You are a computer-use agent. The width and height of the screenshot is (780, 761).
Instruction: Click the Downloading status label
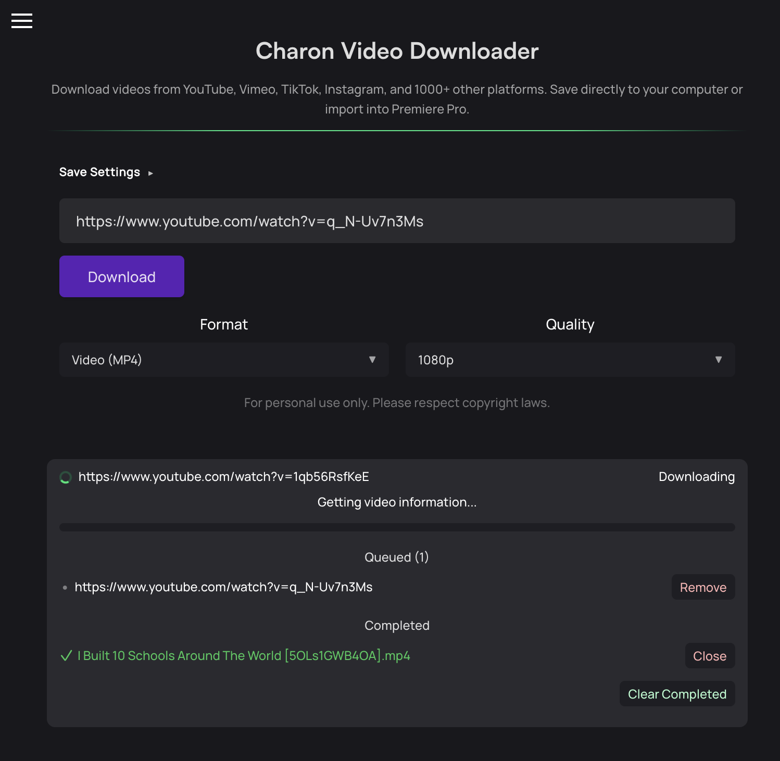[696, 476]
